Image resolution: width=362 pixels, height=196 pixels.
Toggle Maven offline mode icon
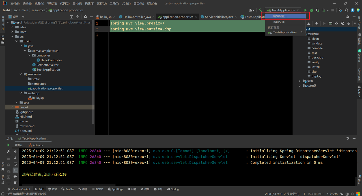click(x=337, y=23)
